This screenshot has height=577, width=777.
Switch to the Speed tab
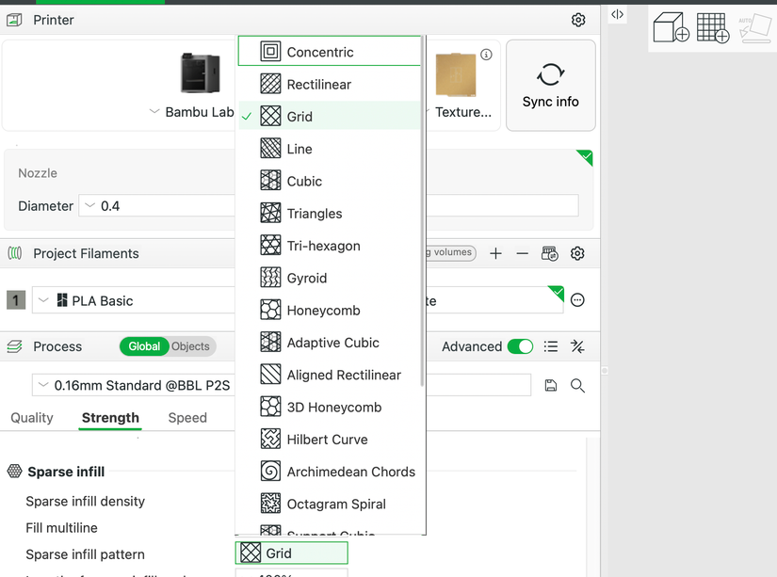187,418
